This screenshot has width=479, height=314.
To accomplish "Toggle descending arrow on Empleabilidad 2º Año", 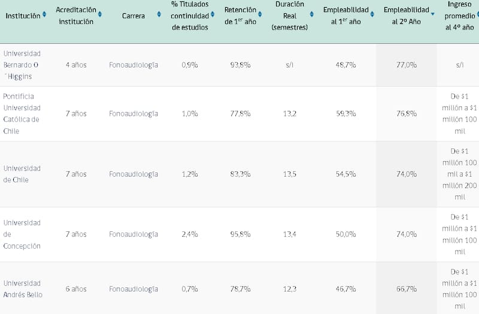I will point(433,13).
